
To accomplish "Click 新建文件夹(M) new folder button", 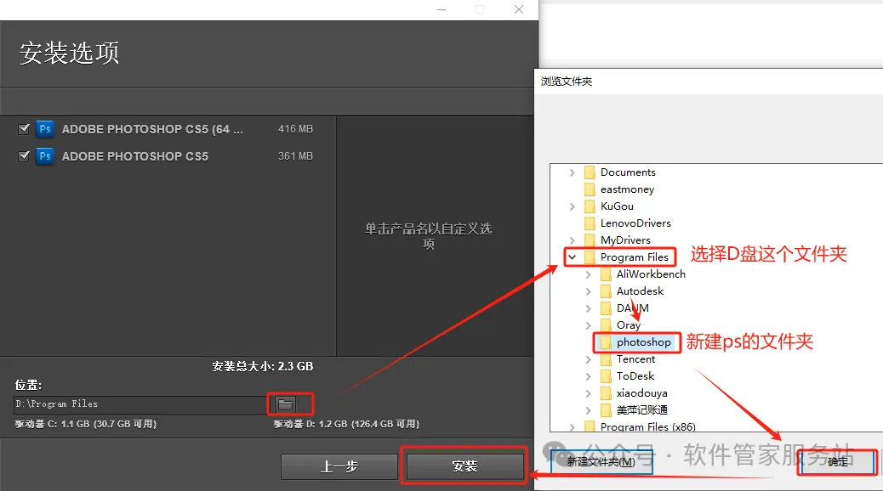I will (601, 462).
